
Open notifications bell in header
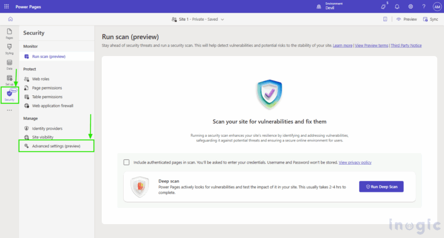coord(397,6)
